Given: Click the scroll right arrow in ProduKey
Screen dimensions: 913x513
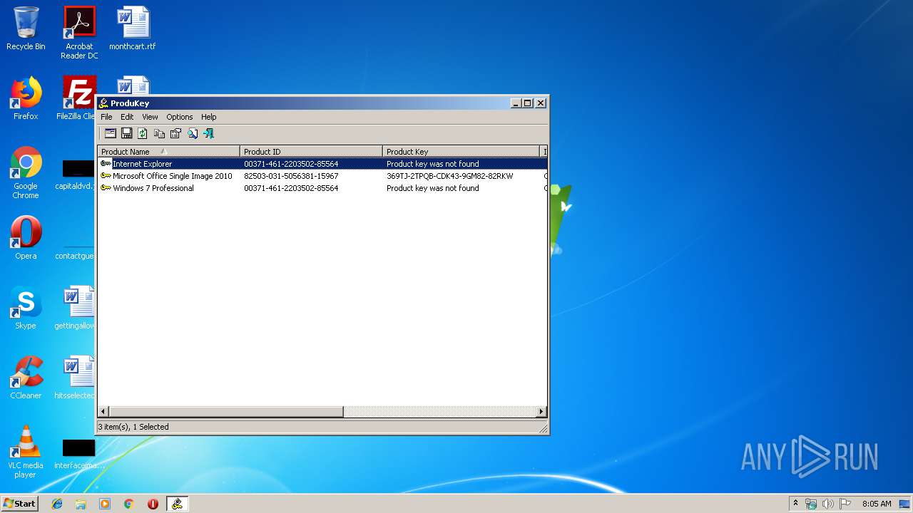Looking at the screenshot, I should tap(541, 411).
